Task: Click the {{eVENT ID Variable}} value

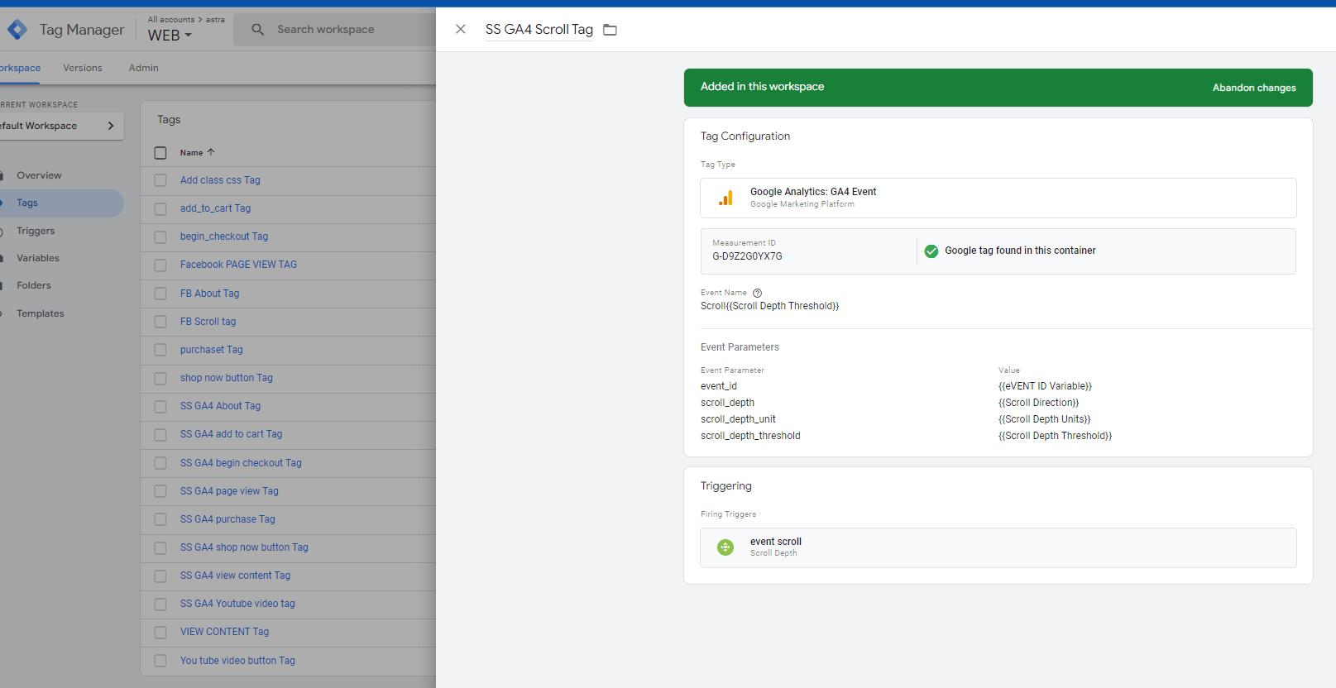Action: point(1045,386)
